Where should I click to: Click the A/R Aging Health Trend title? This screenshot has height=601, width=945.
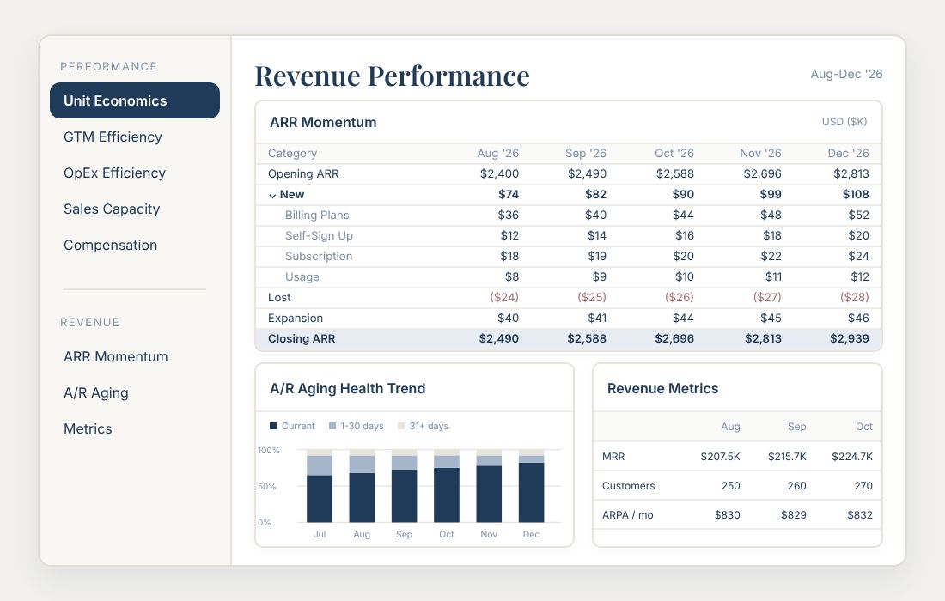pos(348,388)
